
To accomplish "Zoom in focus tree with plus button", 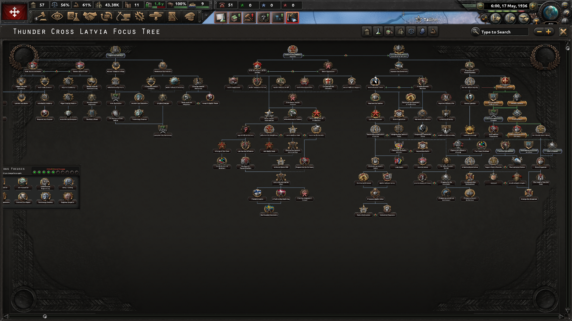I will point(549,32).
